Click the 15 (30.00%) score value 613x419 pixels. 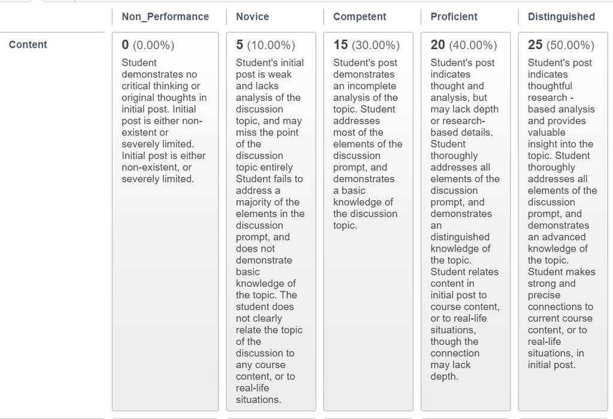pos(366,45)
